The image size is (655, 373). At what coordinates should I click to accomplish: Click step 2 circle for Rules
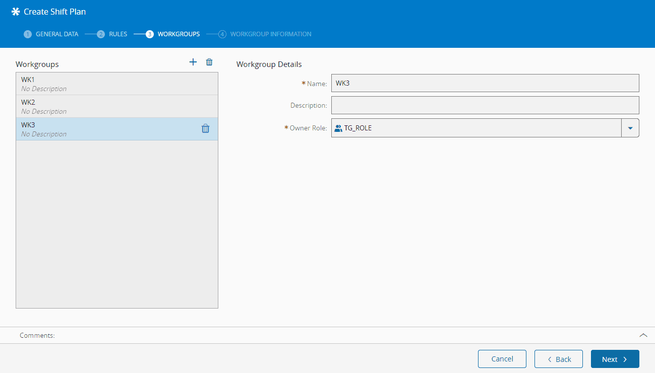click(x=101, y=34)
